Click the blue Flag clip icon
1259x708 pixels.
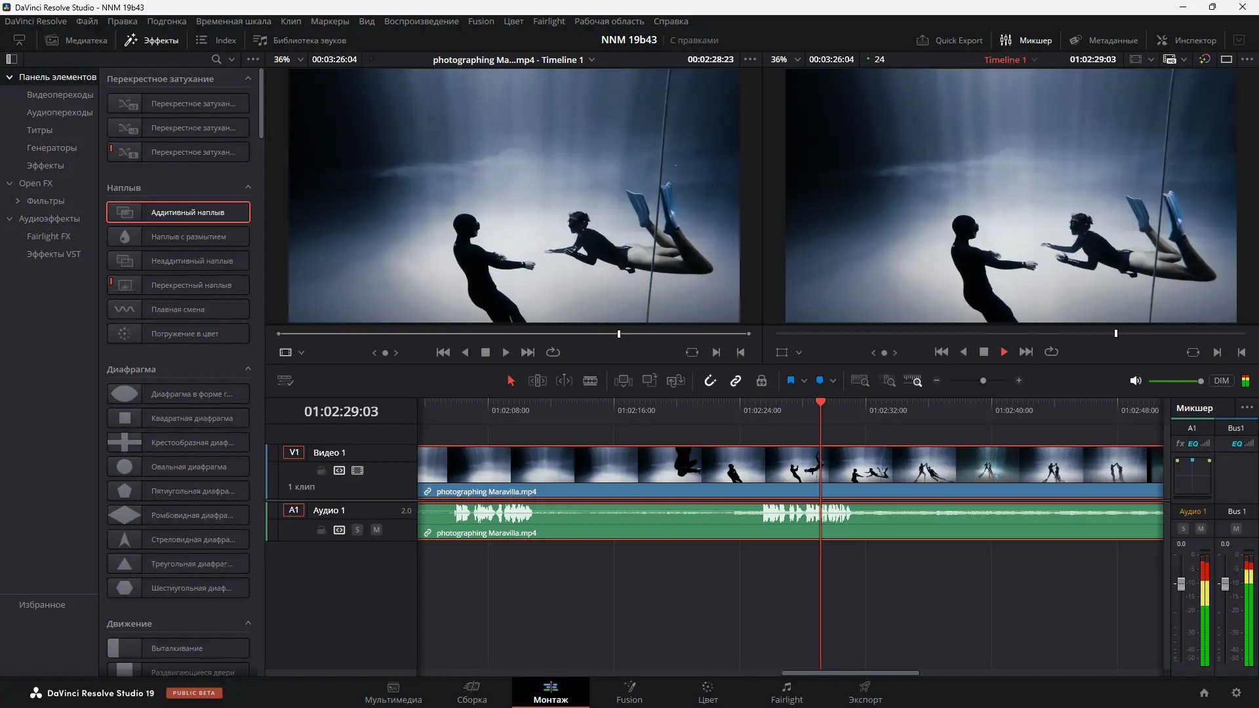point(790,380)
